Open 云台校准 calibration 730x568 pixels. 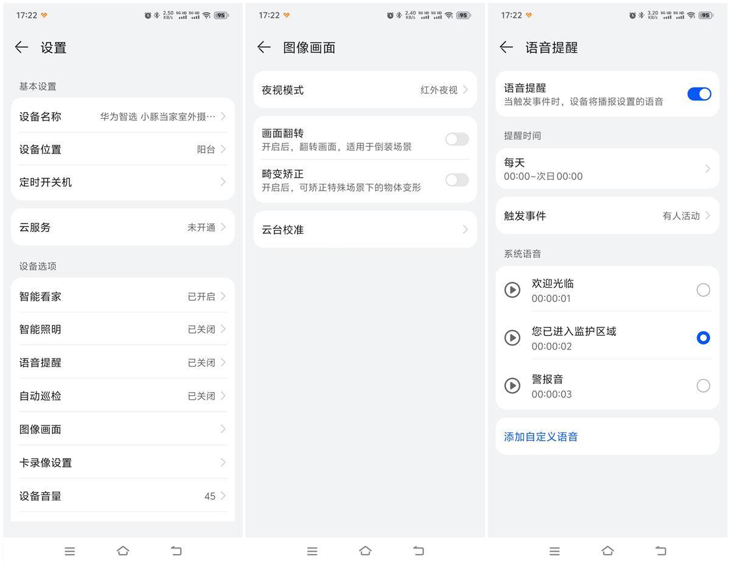[x=365, y=230]
